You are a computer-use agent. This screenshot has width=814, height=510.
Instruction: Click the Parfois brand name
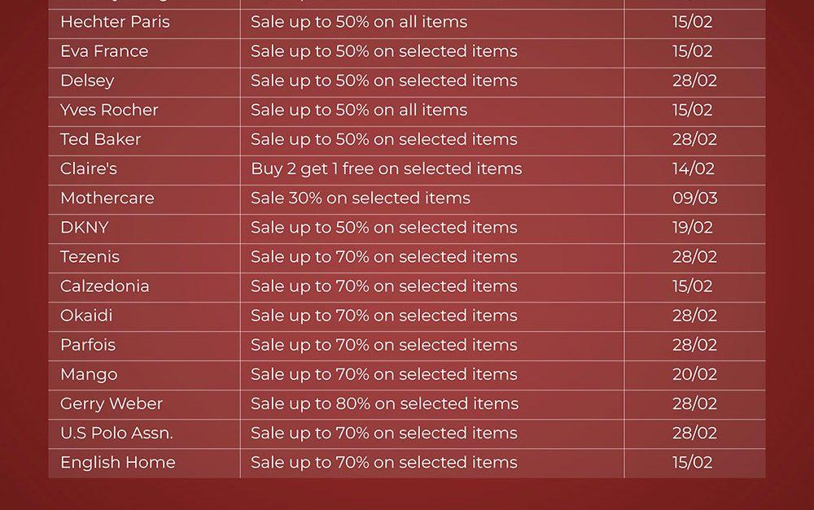point(88,344)
